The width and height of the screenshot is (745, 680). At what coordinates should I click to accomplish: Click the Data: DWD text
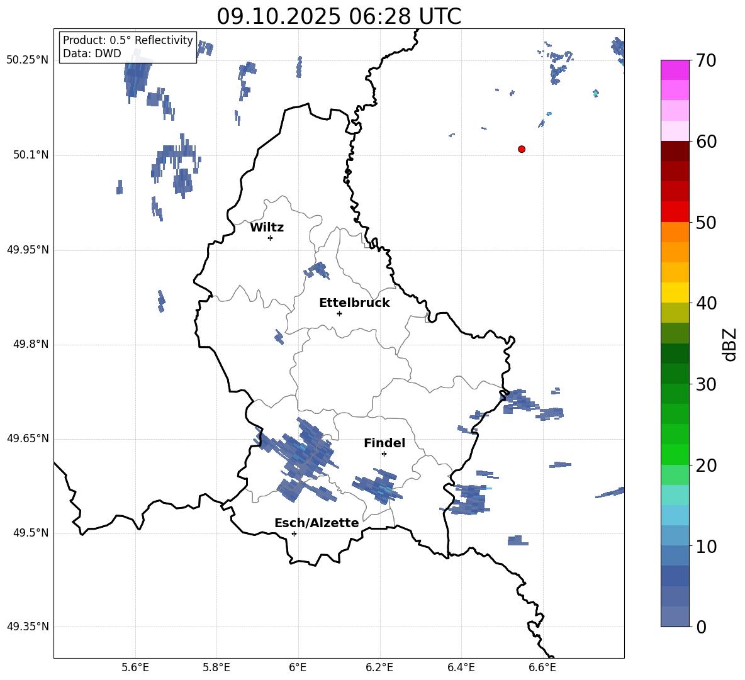click(92, 53)
